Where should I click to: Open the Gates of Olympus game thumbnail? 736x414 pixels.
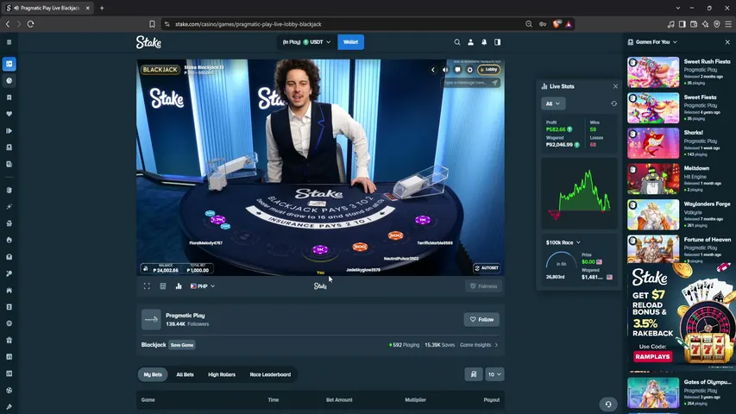(x=653, y=393)
